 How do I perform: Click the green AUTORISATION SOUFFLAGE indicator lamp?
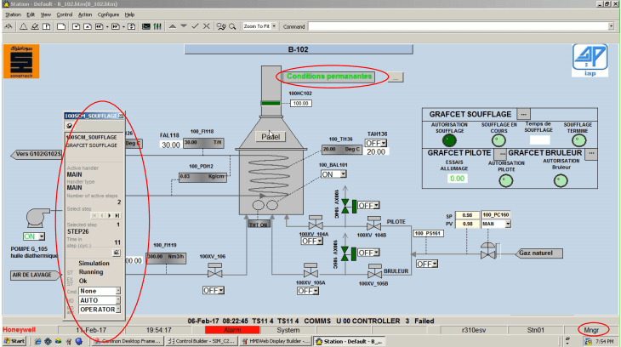coord(449,139)
